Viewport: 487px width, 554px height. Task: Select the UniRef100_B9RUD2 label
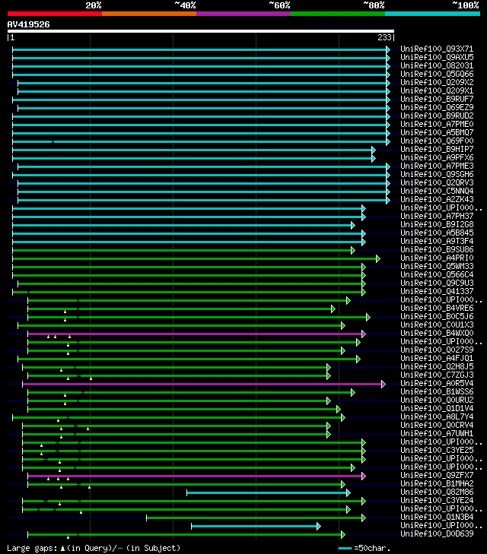[x=437, y=116]
